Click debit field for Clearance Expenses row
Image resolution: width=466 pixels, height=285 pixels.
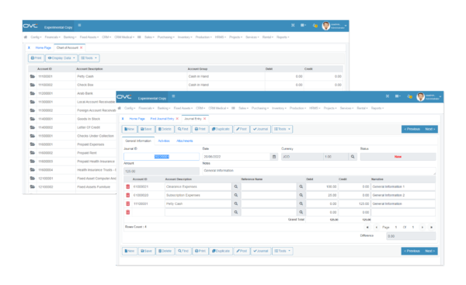click(322, 186)
